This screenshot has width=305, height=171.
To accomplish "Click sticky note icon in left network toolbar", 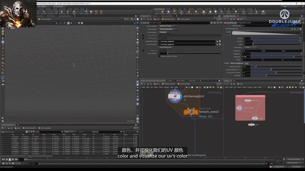I will point(208,87).
